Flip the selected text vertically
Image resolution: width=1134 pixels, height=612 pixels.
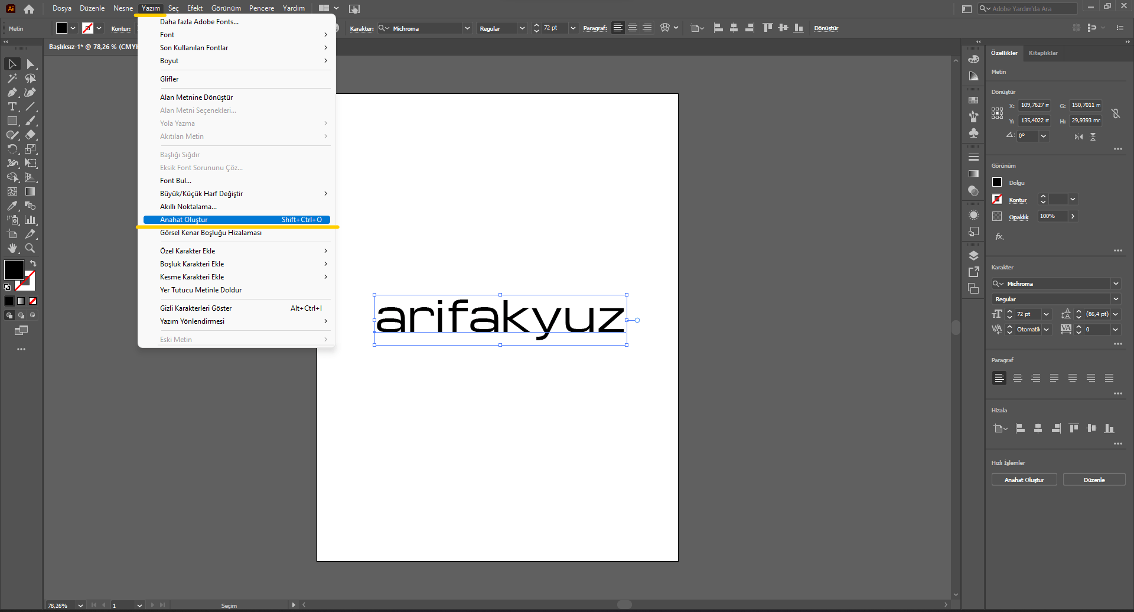[x=1093, y=136]
